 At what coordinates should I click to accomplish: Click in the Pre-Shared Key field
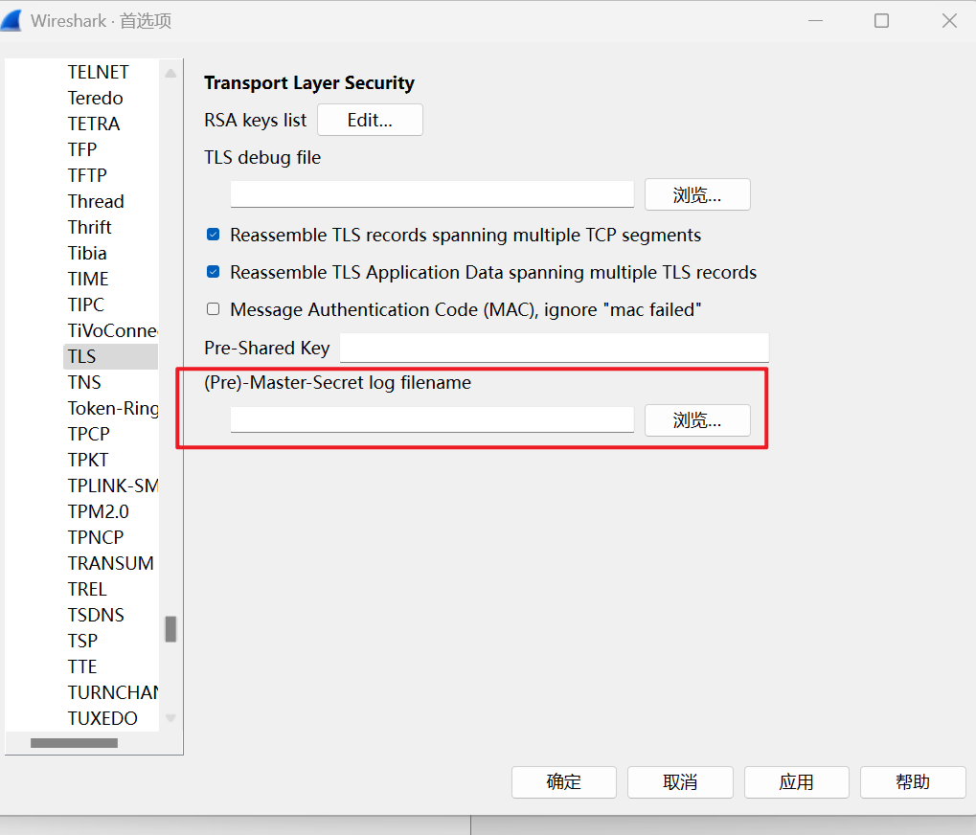(554, 348)
